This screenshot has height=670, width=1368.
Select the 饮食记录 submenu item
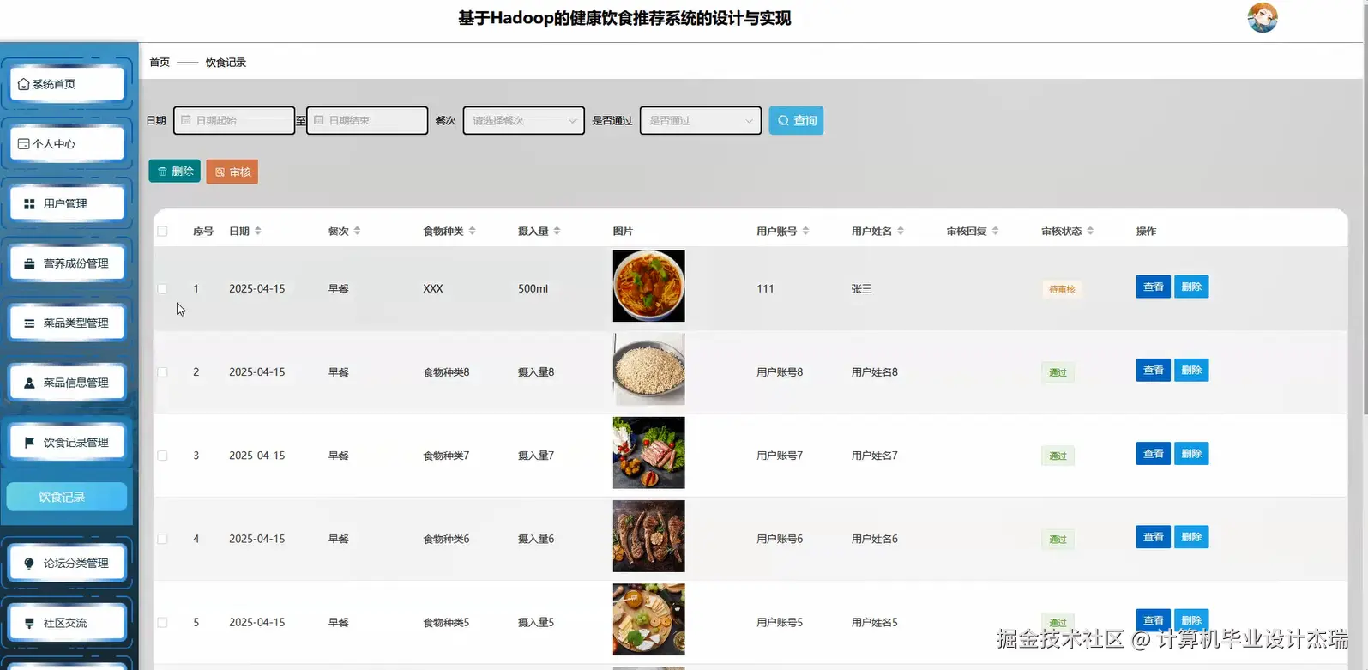[67, 497]
